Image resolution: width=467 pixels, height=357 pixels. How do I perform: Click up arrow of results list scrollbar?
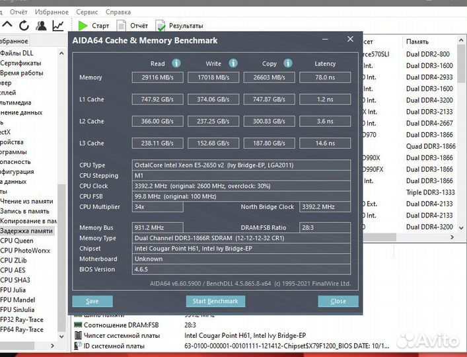point(461,40)
